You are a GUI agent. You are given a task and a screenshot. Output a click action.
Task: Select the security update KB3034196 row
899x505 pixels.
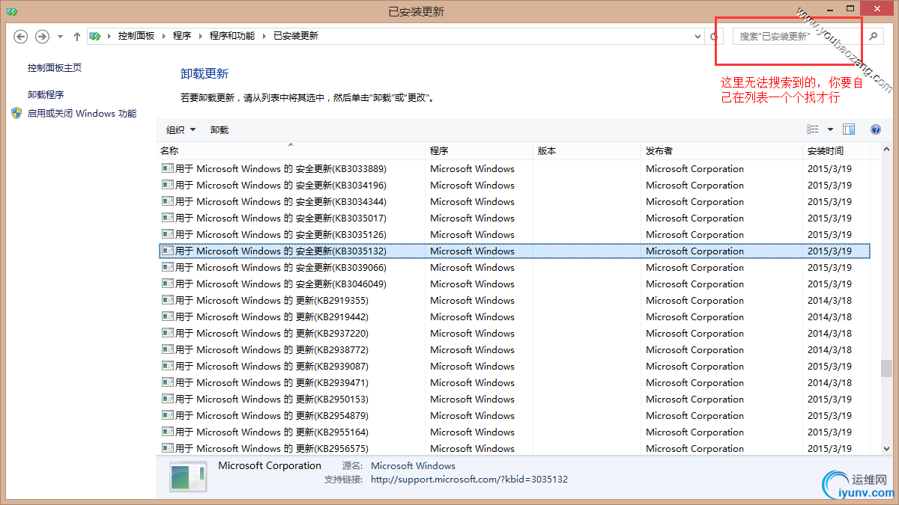(x=515, y=185)
